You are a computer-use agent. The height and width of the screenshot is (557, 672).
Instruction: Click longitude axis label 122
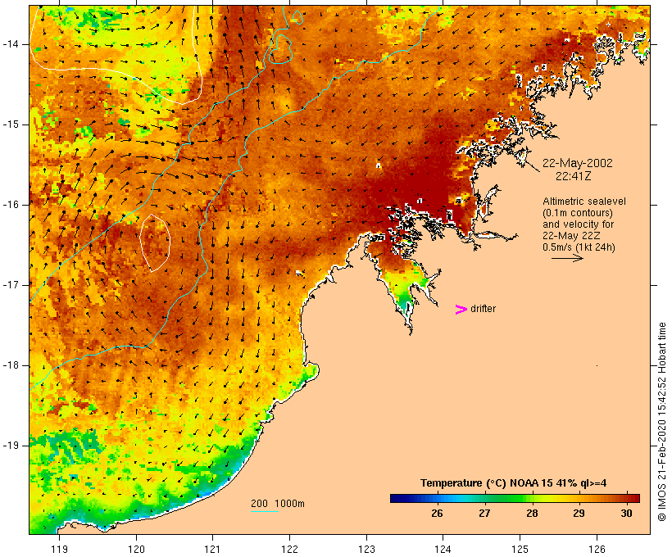pyautogui.click(x=290, y=549)
